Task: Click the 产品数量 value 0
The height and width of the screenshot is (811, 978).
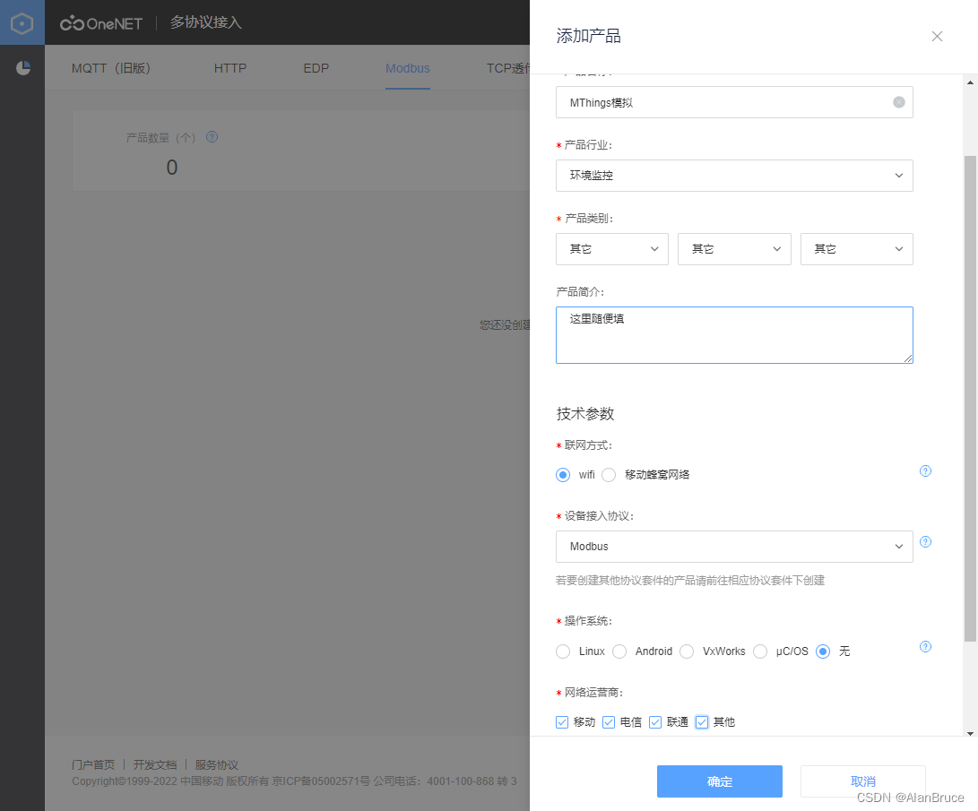Action: pos(172,167)
